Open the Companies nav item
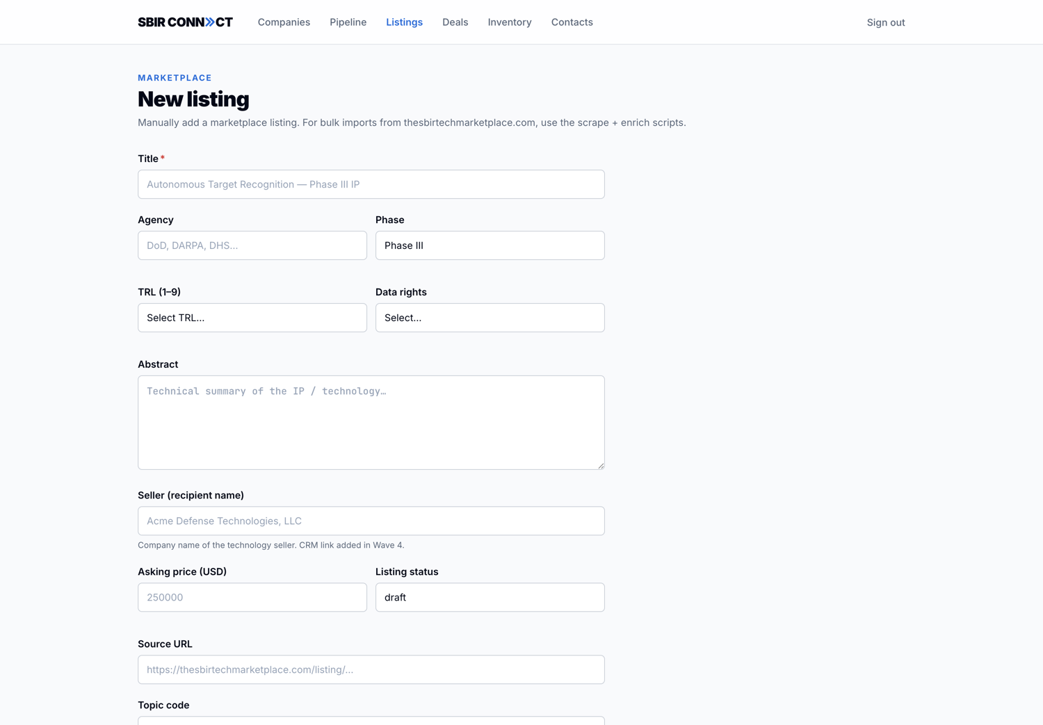Screen dimensions: 1043x725 (284, 22)
